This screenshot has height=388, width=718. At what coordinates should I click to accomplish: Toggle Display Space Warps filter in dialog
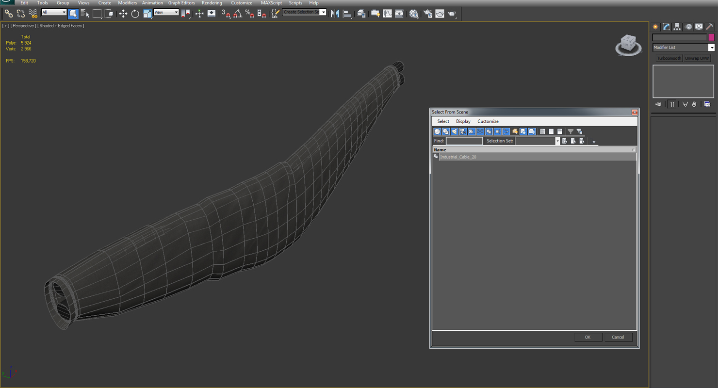pyautogui.click(x=480, y=131)
